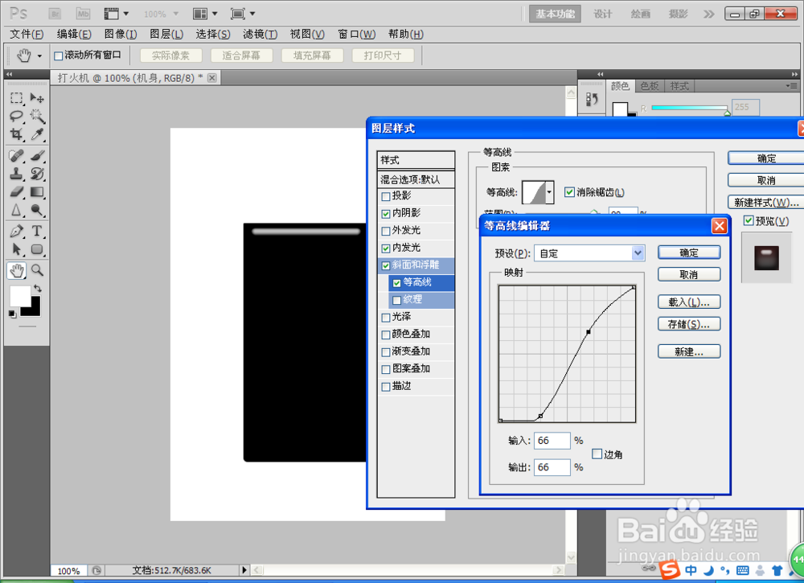Click the foreground color swatch
This screenshot has height=583, width=804.
pyautogui.click(x=20, y=296)
